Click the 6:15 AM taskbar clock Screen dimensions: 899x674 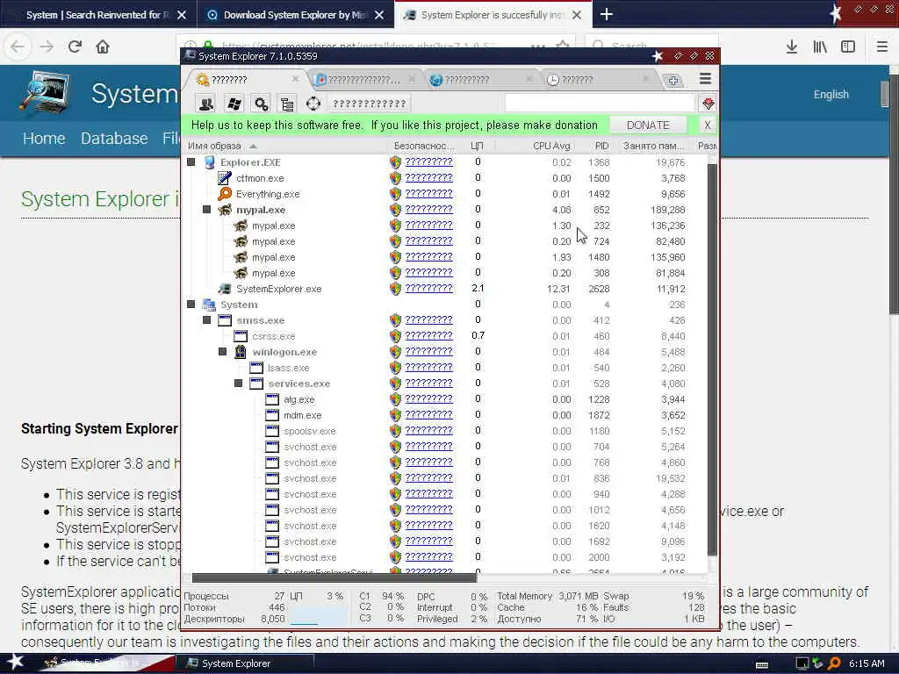pyautogui.click(x=867, y=663)
